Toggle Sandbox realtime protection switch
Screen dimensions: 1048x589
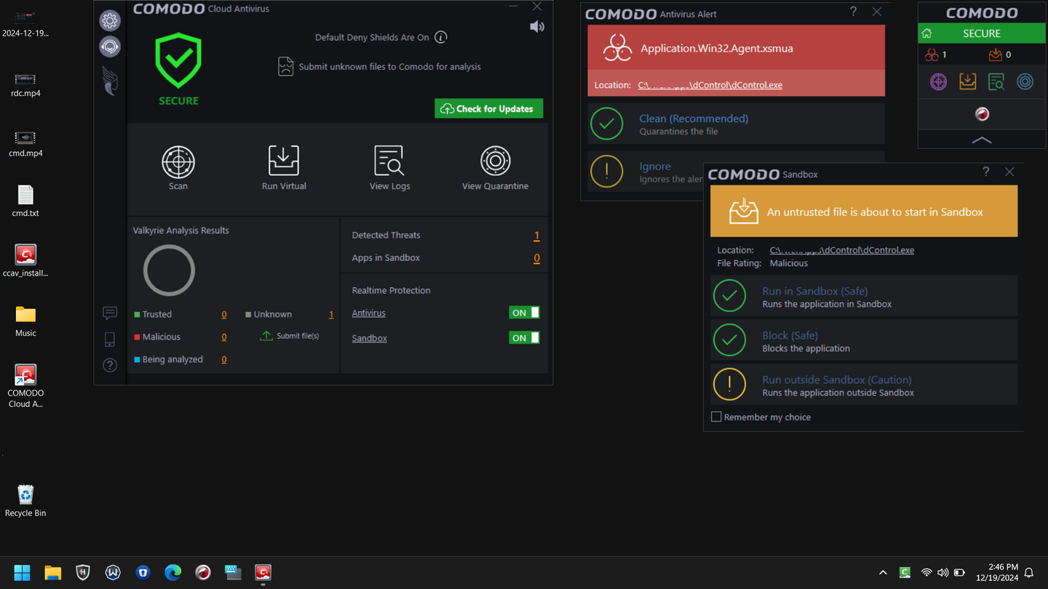pos(524,337)
